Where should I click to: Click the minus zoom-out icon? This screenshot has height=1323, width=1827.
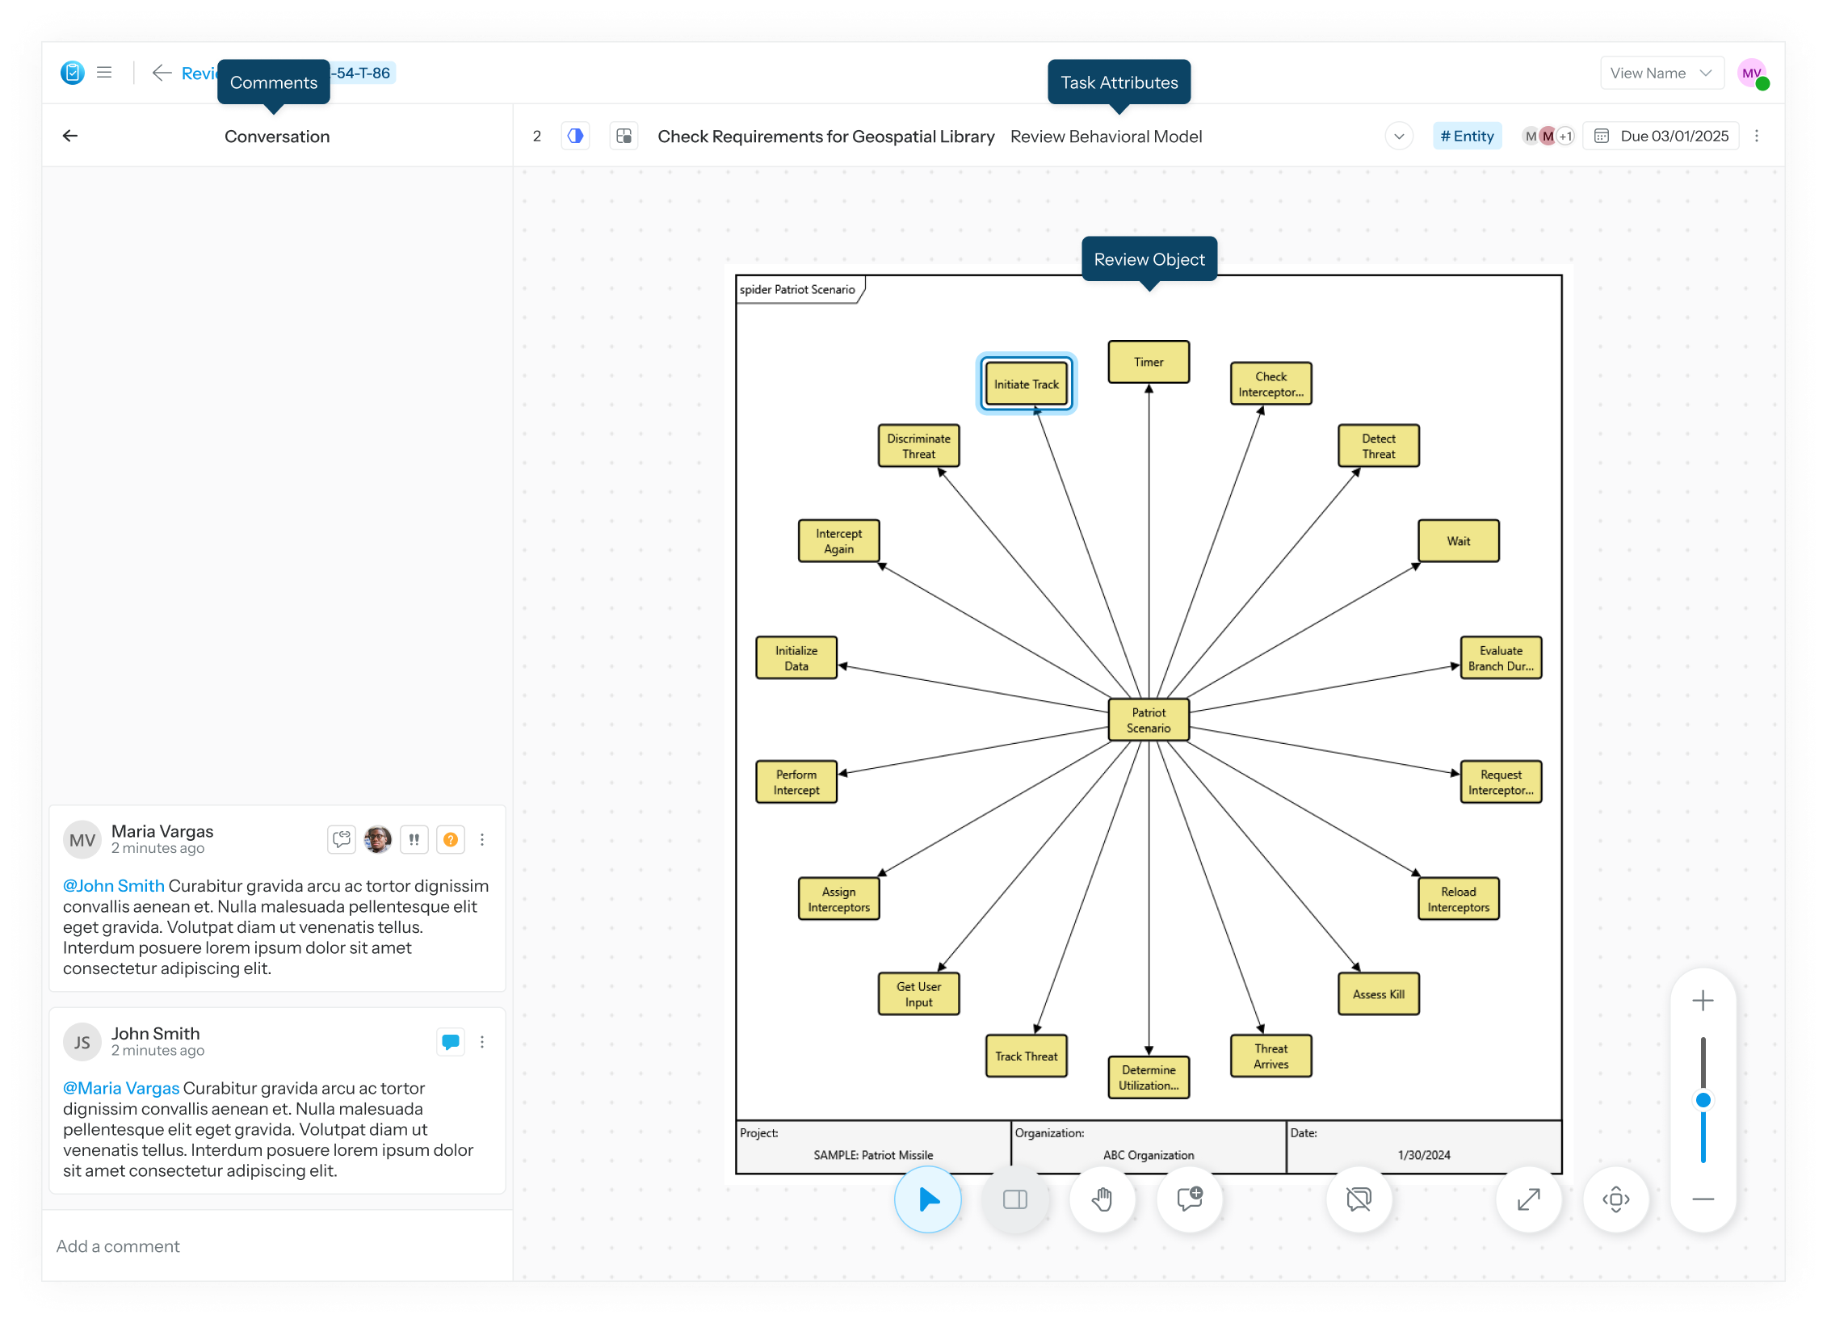coord(1703,1199)
